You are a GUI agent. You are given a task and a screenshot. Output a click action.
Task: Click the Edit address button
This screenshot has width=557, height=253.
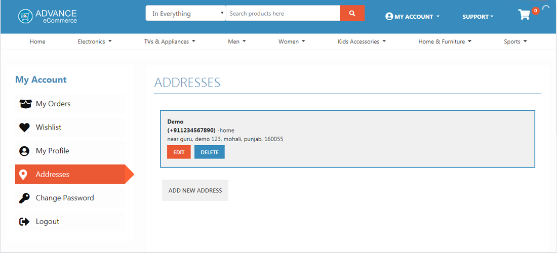click(179, 152)
